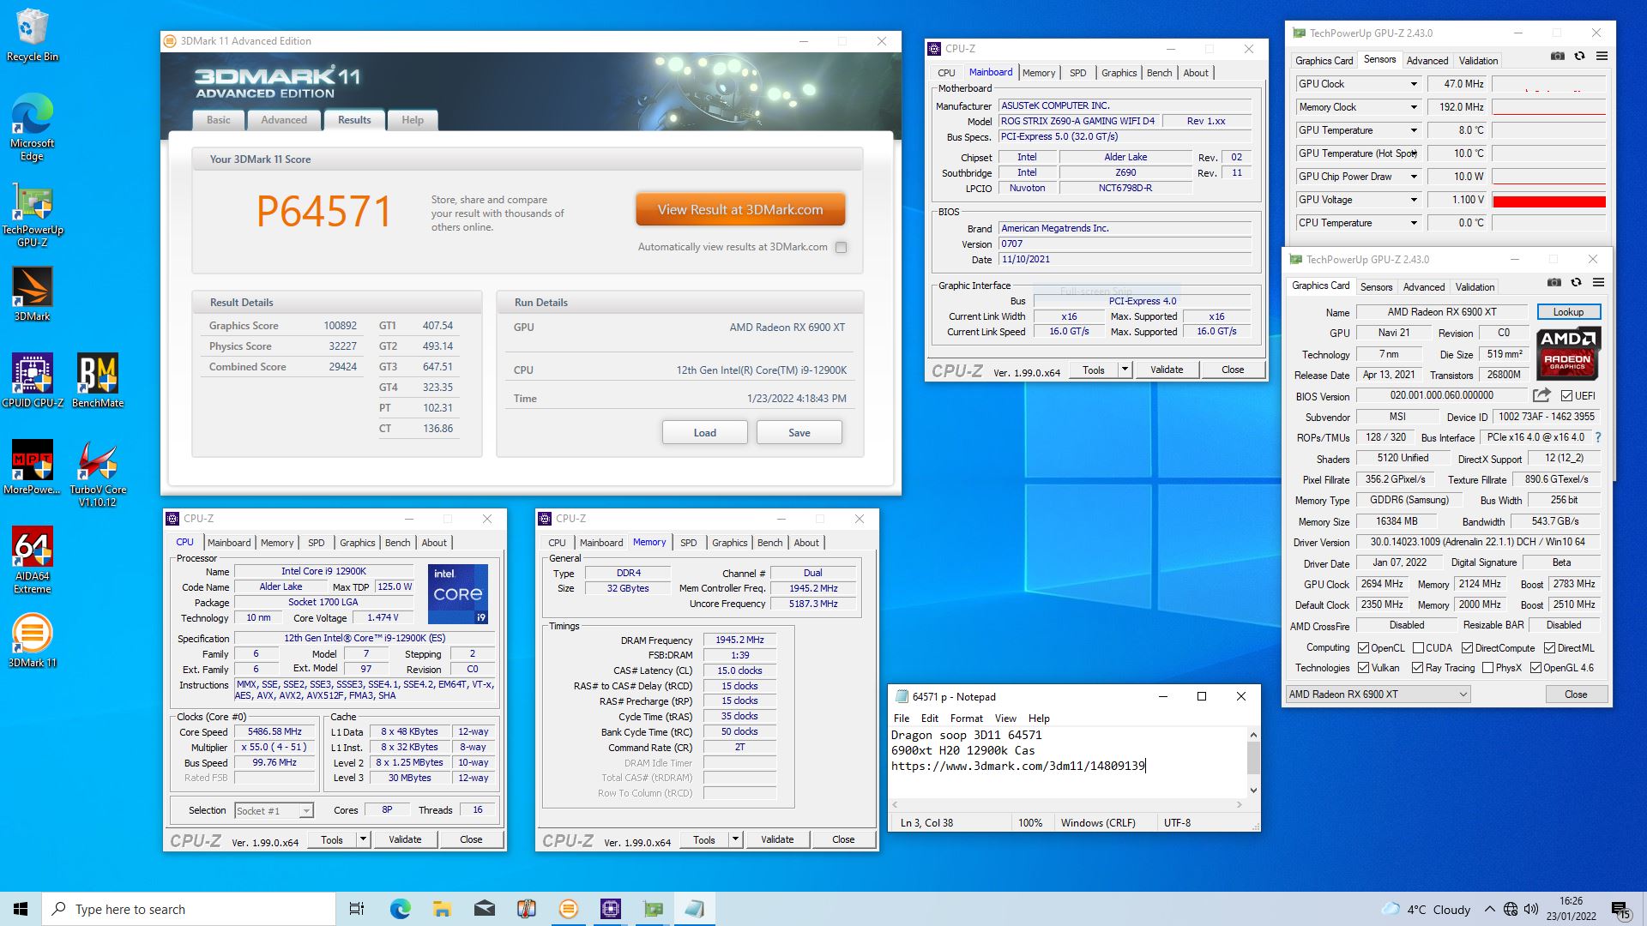This screenshot has width=1647, height=926.
Task: Switch to Advanced tab in 3DMark 11
Action: [284, 120]
